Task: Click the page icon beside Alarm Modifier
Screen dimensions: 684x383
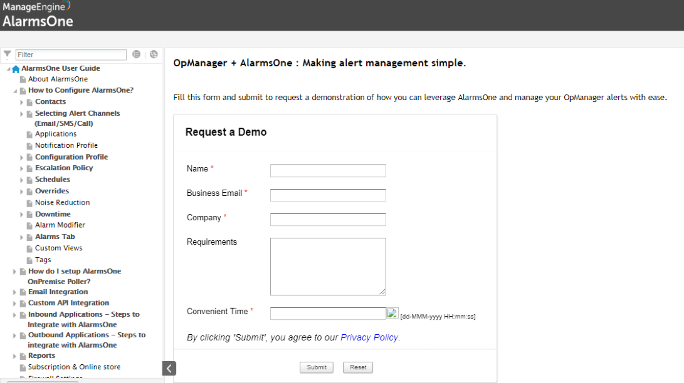Action: pos(29,225)
